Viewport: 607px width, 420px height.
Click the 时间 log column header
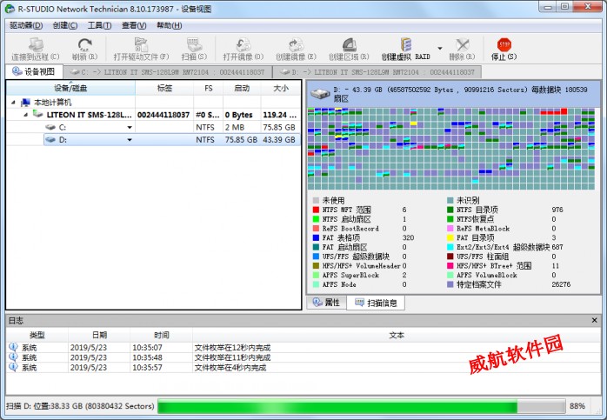click(162, 336)
